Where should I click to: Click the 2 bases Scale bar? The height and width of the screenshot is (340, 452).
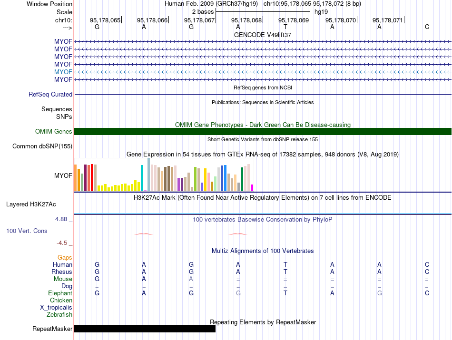click(263, 12)
